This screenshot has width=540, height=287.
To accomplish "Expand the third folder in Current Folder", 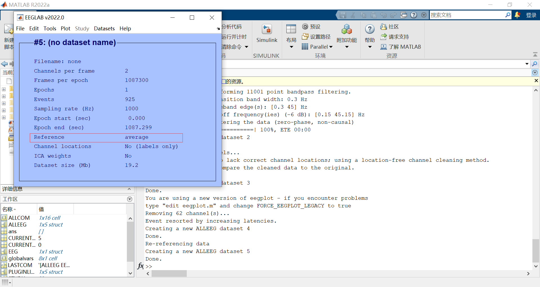I will coord(4,103).
